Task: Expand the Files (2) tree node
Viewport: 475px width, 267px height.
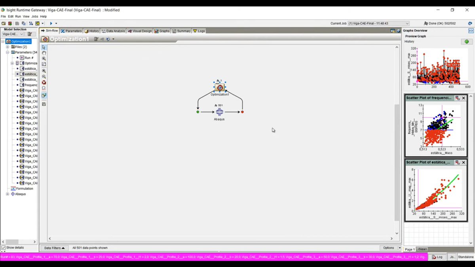Action: tap(8, 47)
